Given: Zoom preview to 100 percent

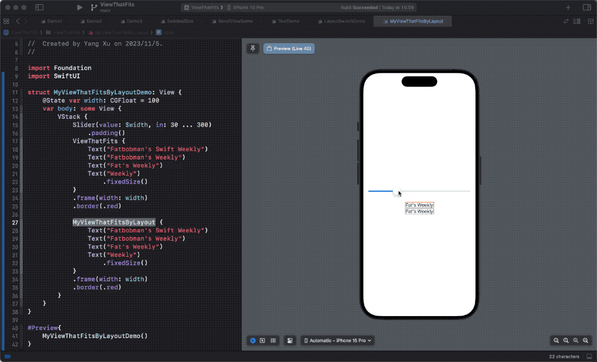Looking at the screenshot, I should pos(566,340).
